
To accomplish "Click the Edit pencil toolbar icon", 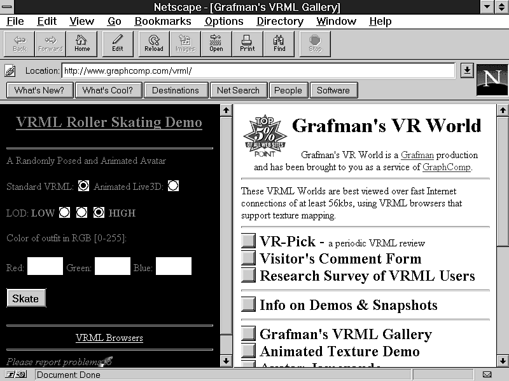I will pos(118,43).
